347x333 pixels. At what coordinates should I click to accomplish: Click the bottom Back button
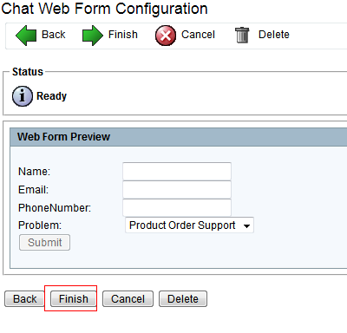24,298
